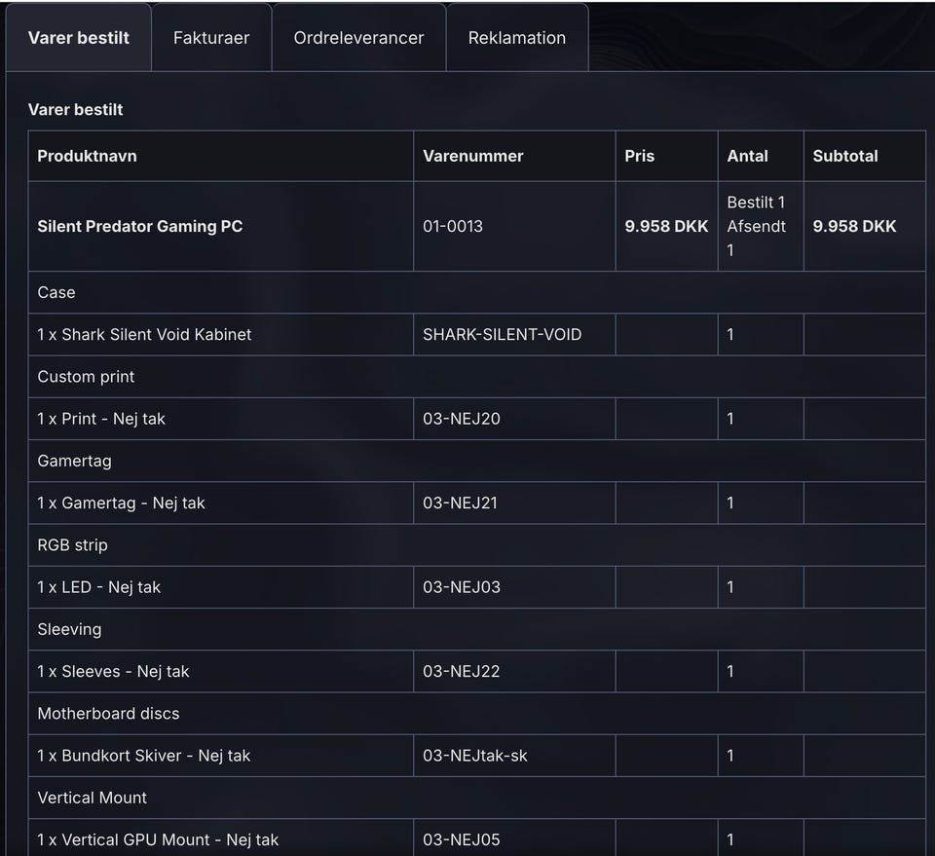Click the Antal column header
Screen dimensions: 935x856
[747, 156]
